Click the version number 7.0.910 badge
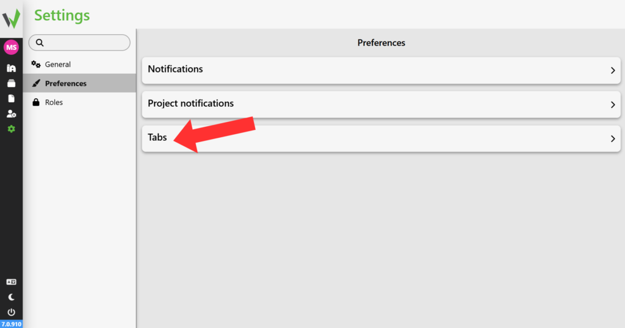This screenshot has width=625, height=328. [x=11, y=324]
